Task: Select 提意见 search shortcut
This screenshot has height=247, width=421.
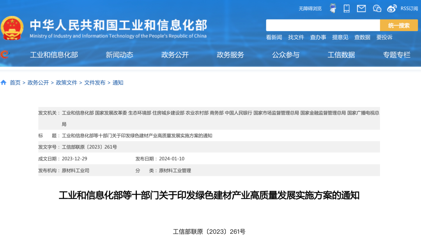Action: tap(340, 37)
